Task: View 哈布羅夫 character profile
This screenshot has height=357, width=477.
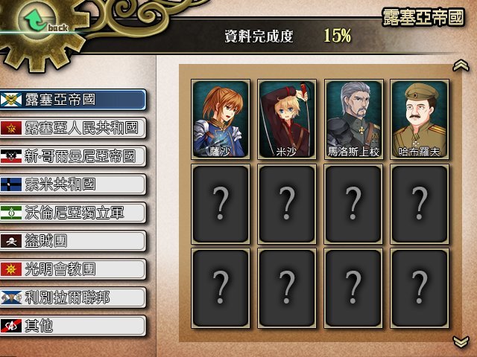Action: click(420, 119)
